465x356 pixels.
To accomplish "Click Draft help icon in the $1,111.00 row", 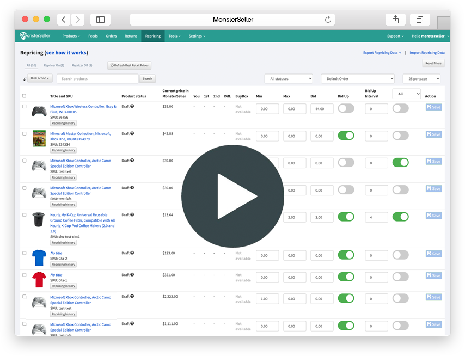I will click(132, 323).
